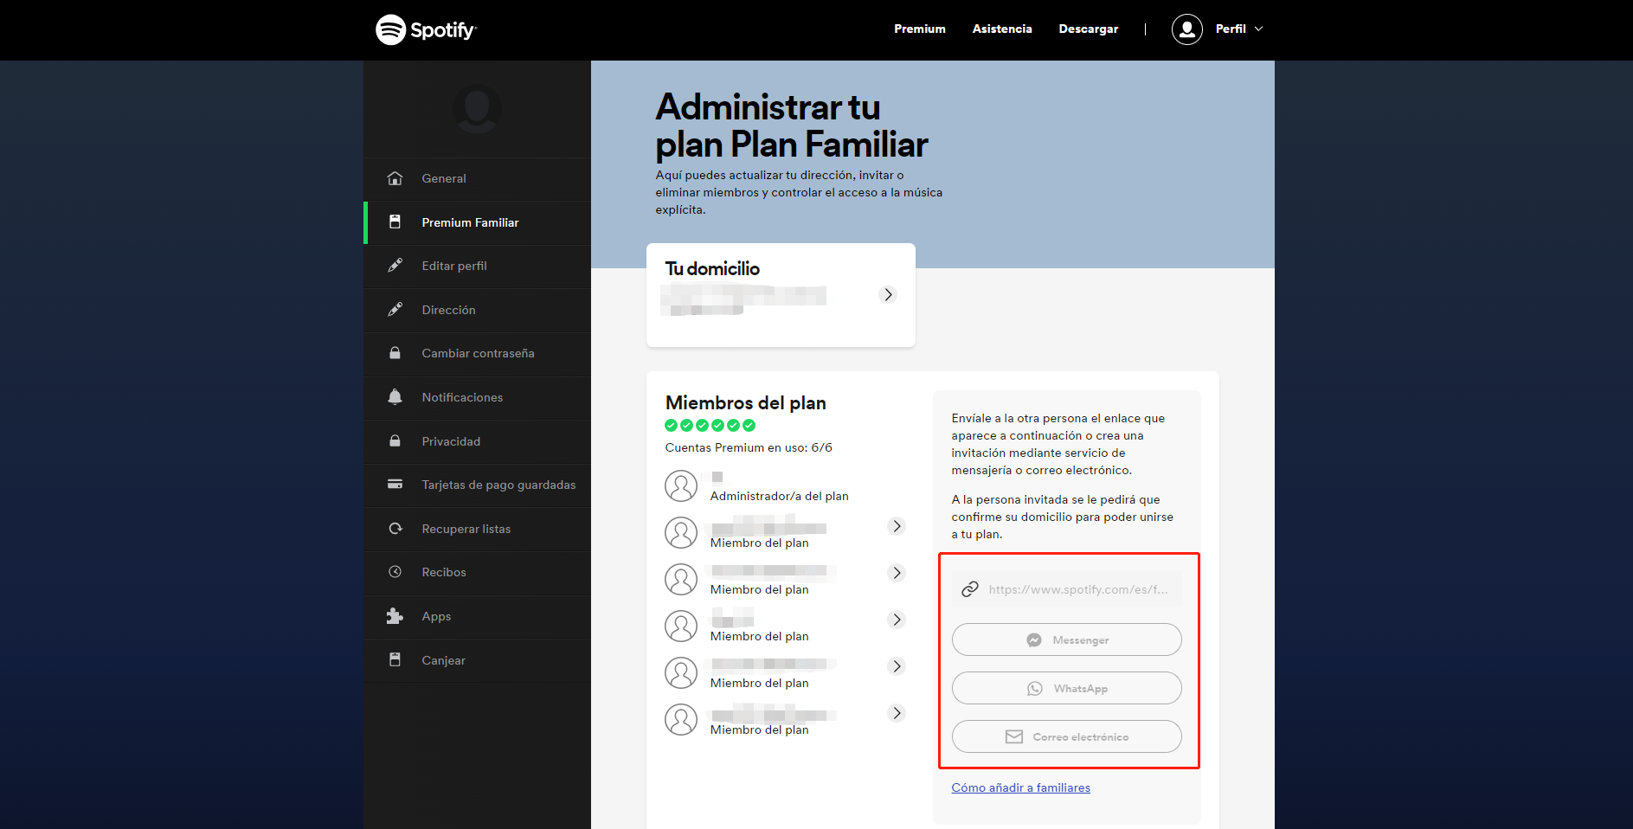Open Cambiar contraseña section
This screenshot has width=1633, height=829.
tap(477, 354)
